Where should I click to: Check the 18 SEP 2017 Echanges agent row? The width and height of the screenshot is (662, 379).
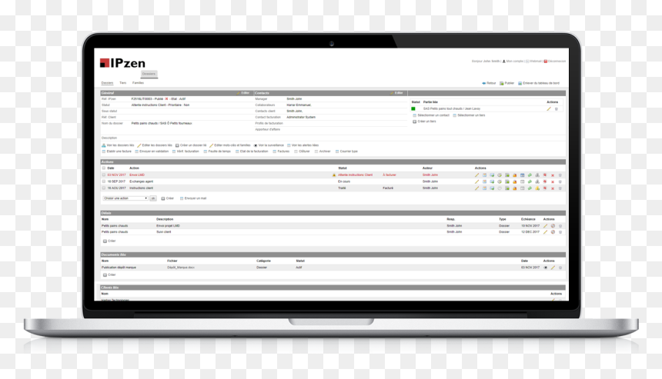[103, 181]
